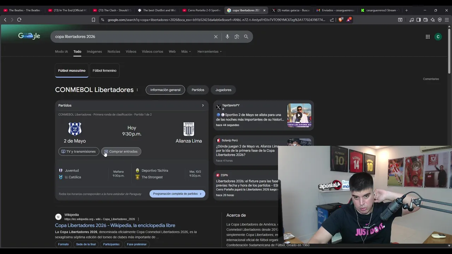Viewport: 452px width, 254px height.
Task: Choose the Fútbol masculino tab
Action: pyautogui.click(x=72, y=71)
